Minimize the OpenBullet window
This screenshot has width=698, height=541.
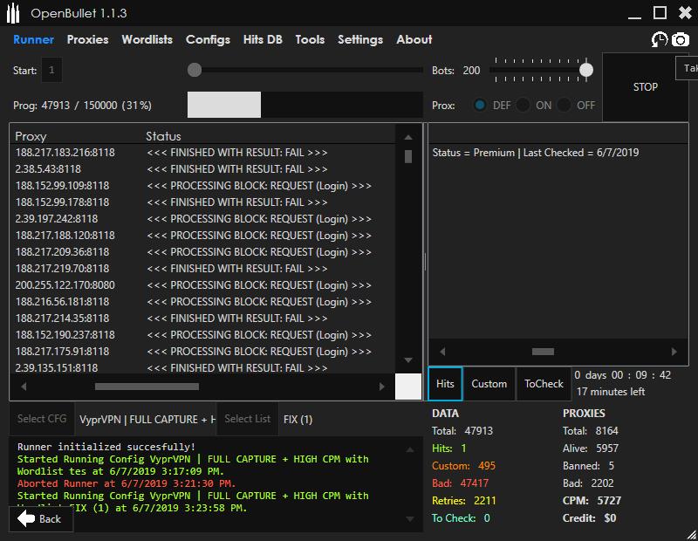click(x=635, y=17)
